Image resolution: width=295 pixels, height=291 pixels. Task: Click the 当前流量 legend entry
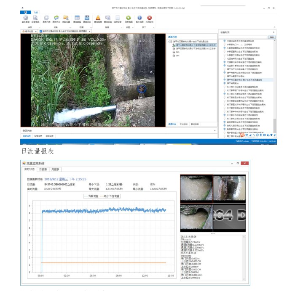pos(91,196)
